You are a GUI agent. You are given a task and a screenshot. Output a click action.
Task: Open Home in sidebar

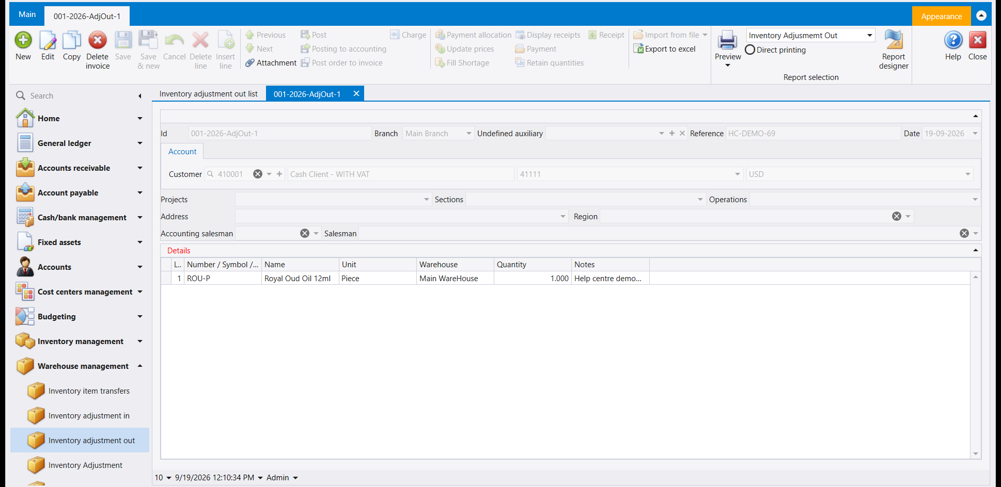pos(79,119)
